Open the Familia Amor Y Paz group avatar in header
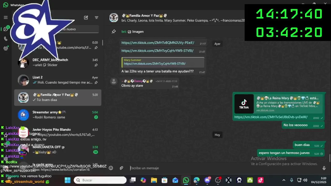 click(x=114, y=18)
